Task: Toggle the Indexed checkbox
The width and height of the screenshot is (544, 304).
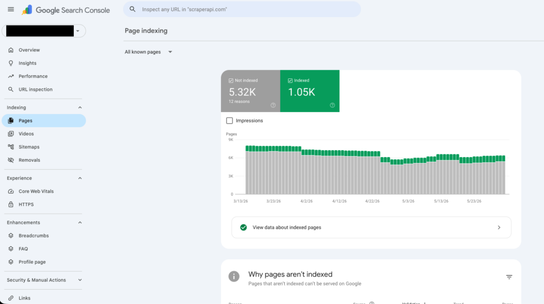Action: point(290,81)
